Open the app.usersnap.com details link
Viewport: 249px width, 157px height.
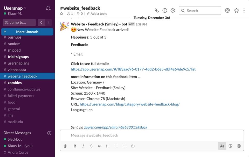[x=133, y=69]
